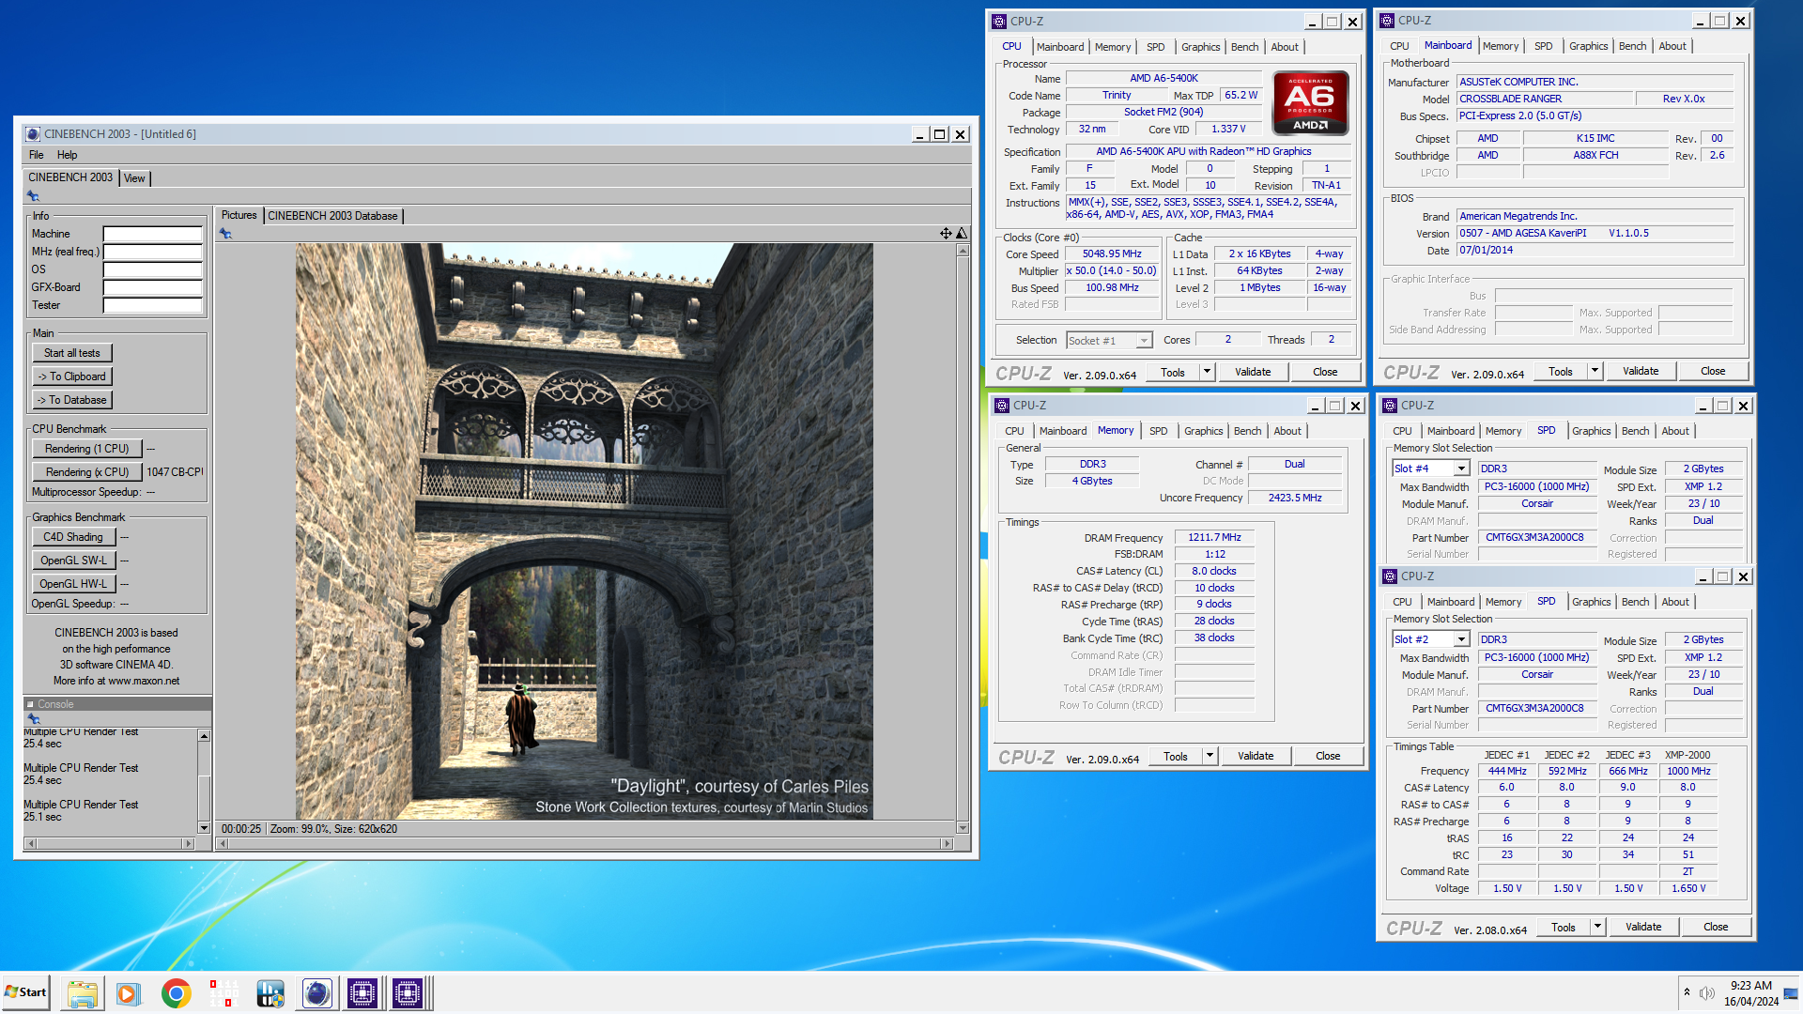
Task: Click the pin icon in Console panel
Action: pyautogui.click(x=33, y=718)
